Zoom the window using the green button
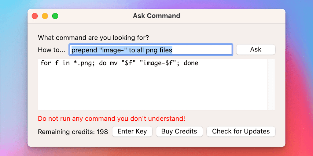 tap(55, 16)
